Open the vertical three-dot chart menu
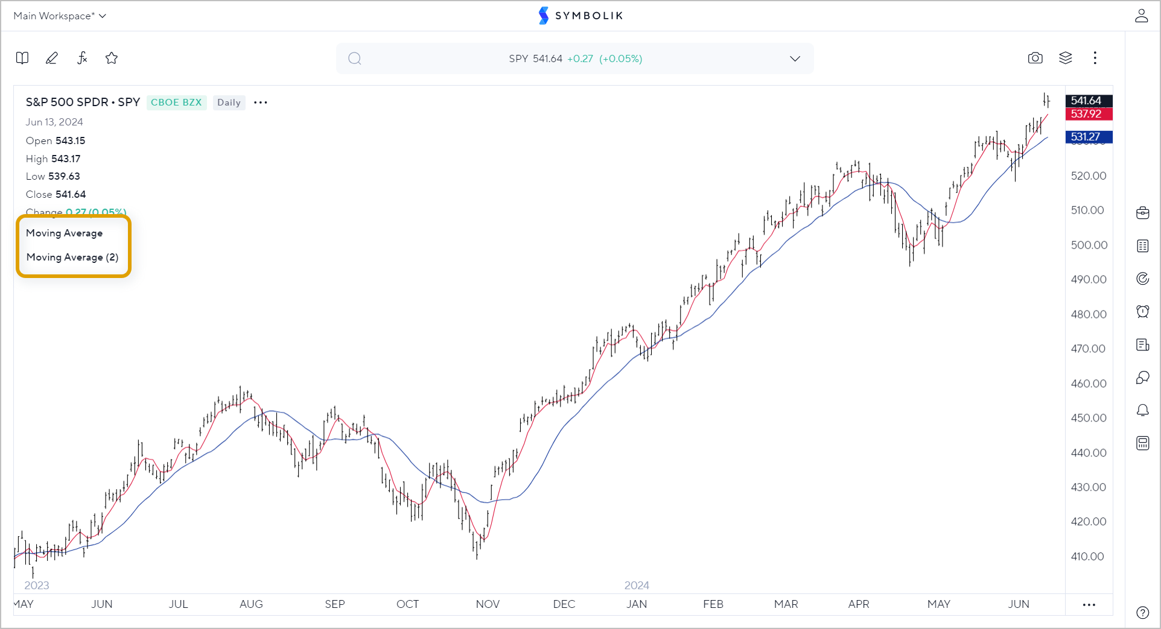Screen dimensions: 1161x629 (x=1095, y=58)
